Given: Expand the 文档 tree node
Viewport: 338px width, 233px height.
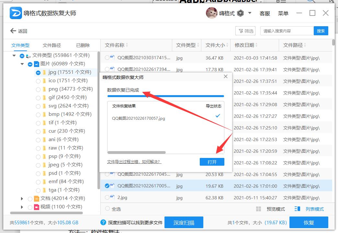Looking at the screenshot, I should point(22,198).
